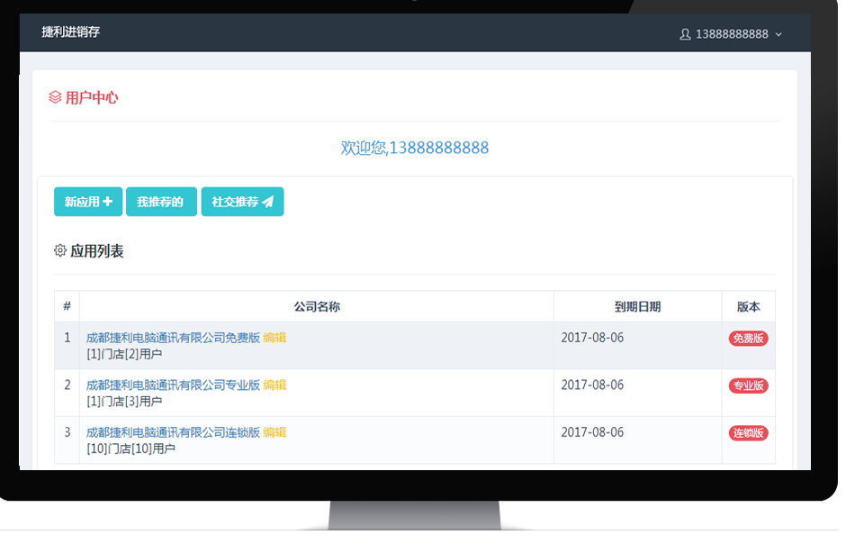Screen dimensions: 846x544
Task: Click the user profile icon in header
Action: pyautogui.click(x=685, y=34)
